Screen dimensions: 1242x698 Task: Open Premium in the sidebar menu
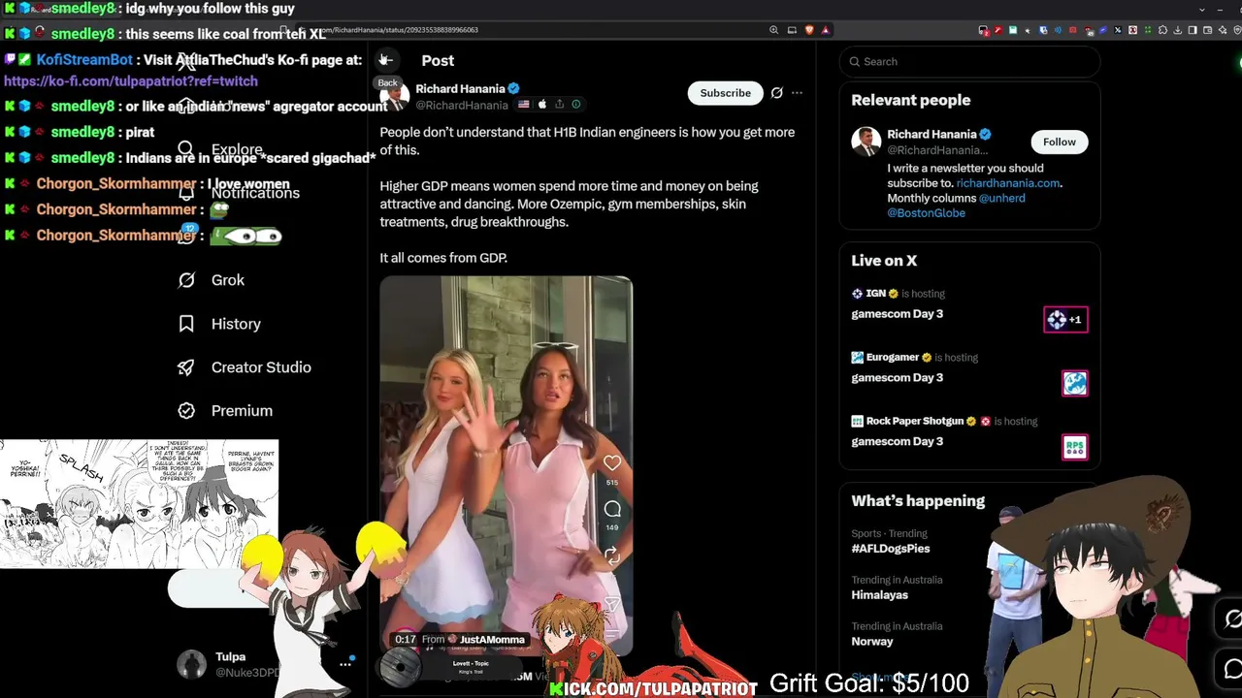(242, 411)
